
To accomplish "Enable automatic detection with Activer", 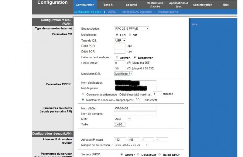I will [117, 57].
